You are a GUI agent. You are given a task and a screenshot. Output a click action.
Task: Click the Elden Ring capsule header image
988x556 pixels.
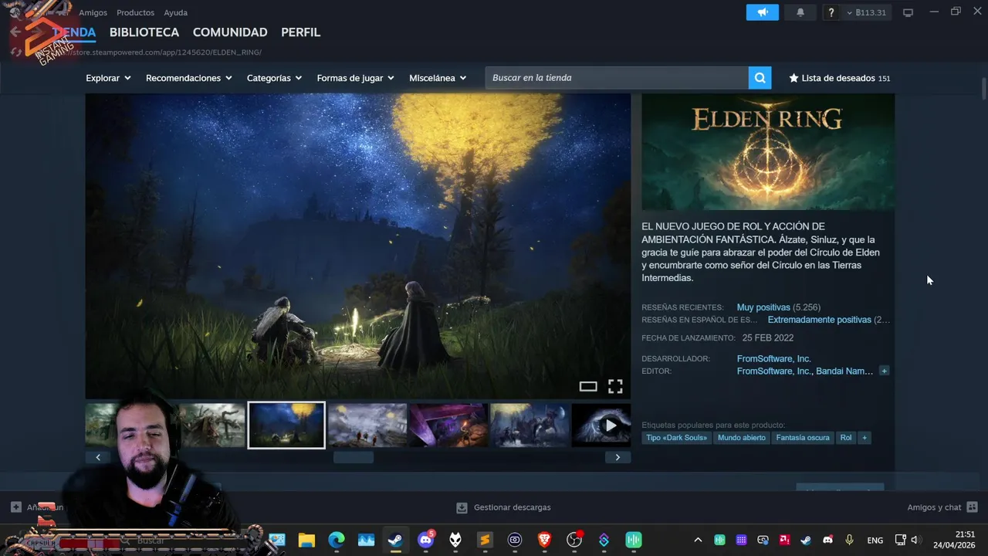pos(768,152)
